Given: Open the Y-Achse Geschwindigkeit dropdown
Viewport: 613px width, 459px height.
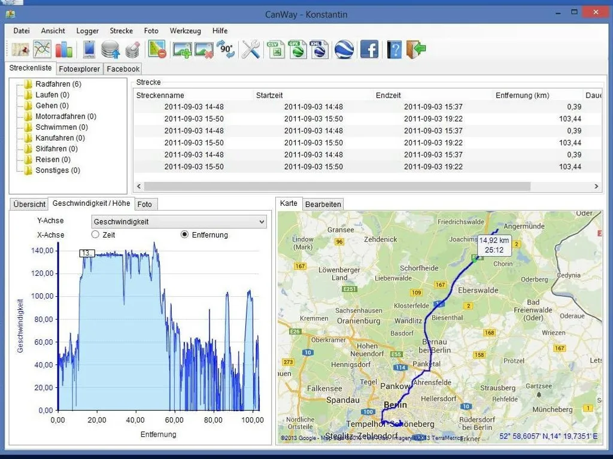Looking at the screenshot, I should pyautogui.click(x=178, y=222).
